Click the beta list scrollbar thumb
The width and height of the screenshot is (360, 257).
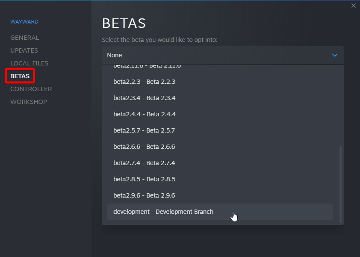(x=341, y=184)
